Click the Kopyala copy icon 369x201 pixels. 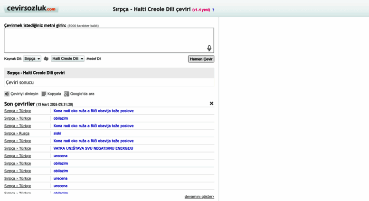[x=44, y=94]
